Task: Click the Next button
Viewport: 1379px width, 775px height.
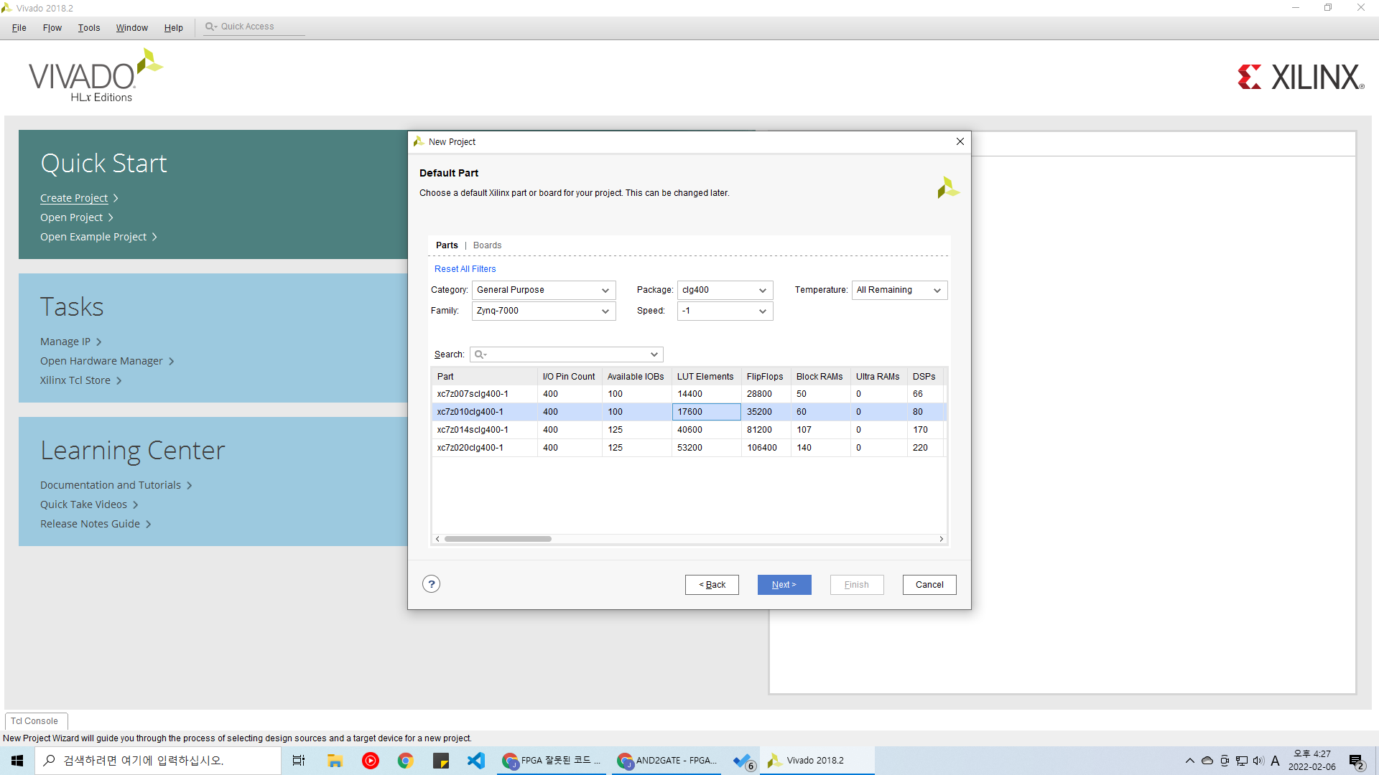Action: pos(784,585)
